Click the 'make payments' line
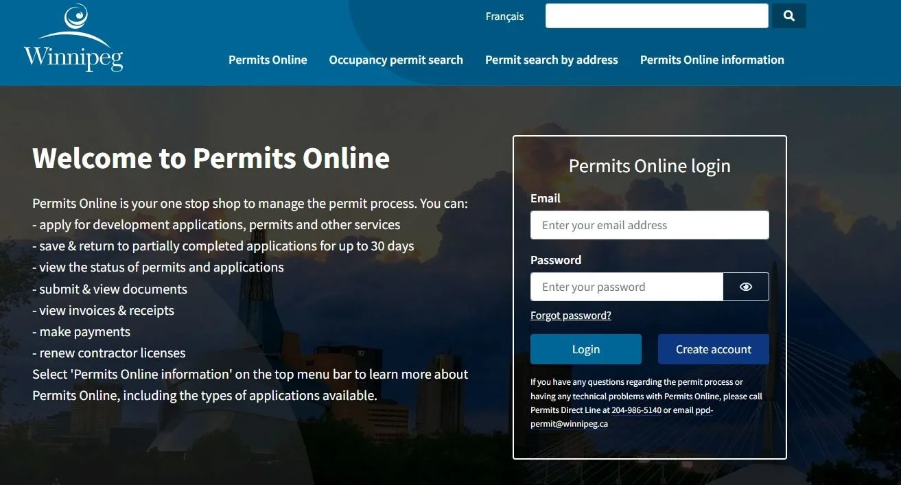Viewport: 901px width, 485px height. pyautogui.click(x=82, y=332)
